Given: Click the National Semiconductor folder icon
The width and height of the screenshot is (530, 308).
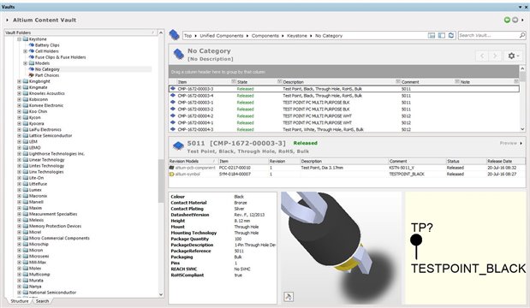Looking at the screenshot, I should [x=26, y=293].
